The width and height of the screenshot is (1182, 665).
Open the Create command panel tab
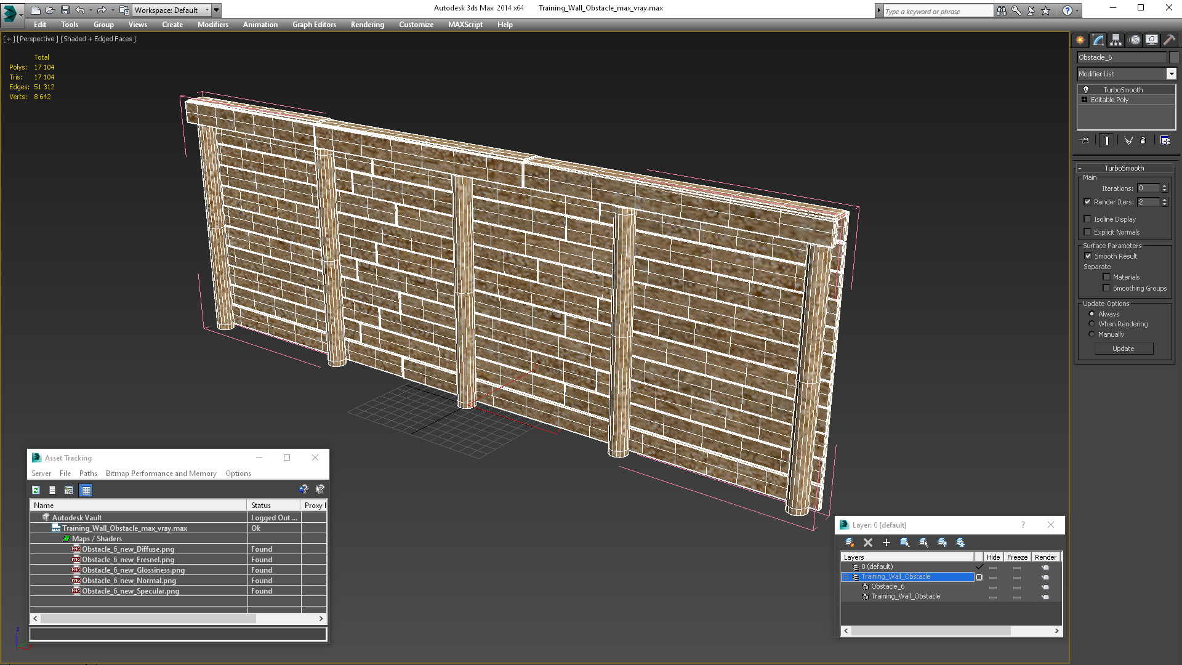[1080, 40]
